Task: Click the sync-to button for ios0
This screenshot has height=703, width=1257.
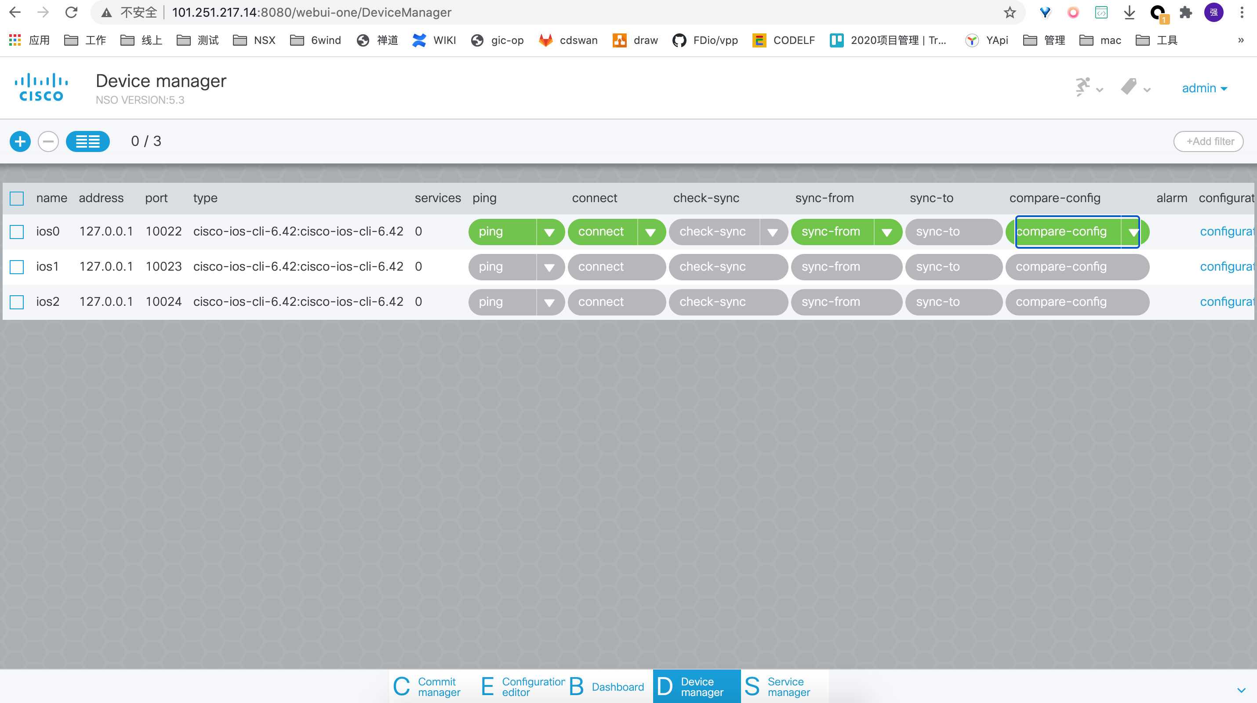Action: point(953,232)
